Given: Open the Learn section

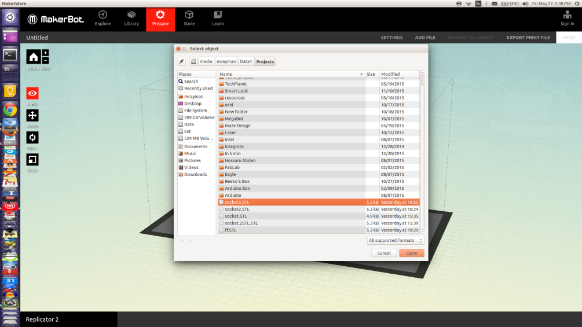Looking at the screenshot, I should [218, 19].
